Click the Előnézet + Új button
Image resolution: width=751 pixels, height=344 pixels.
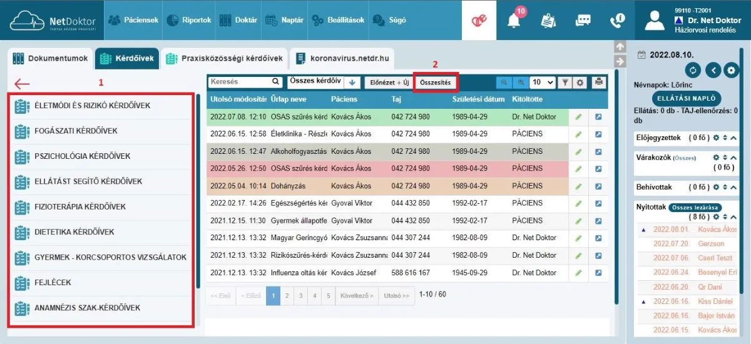(389, 82)
